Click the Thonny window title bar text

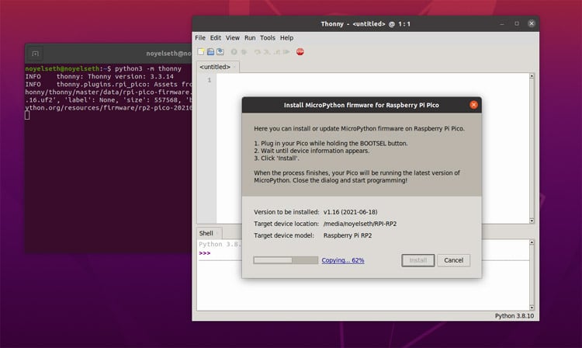point(365,24)
